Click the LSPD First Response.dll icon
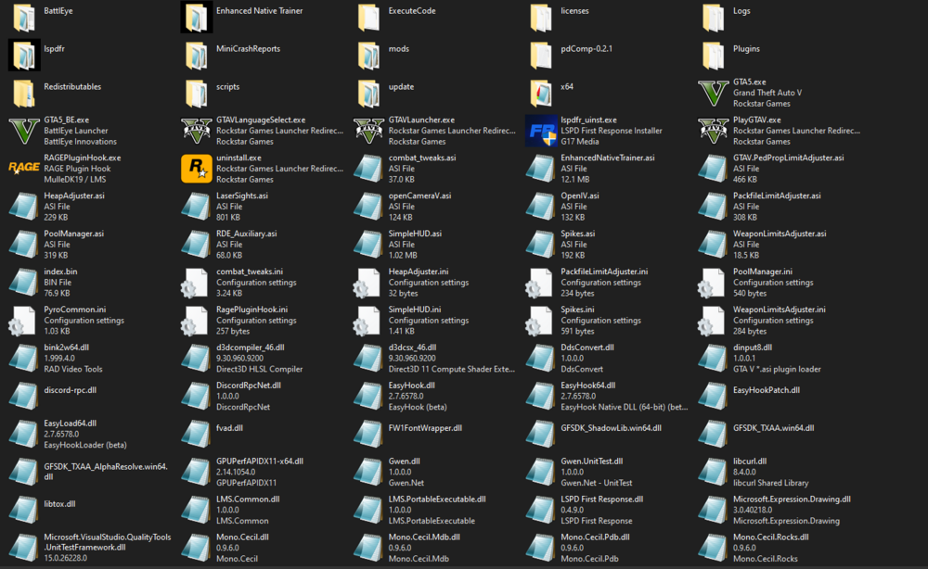 (x=541, y=511)
